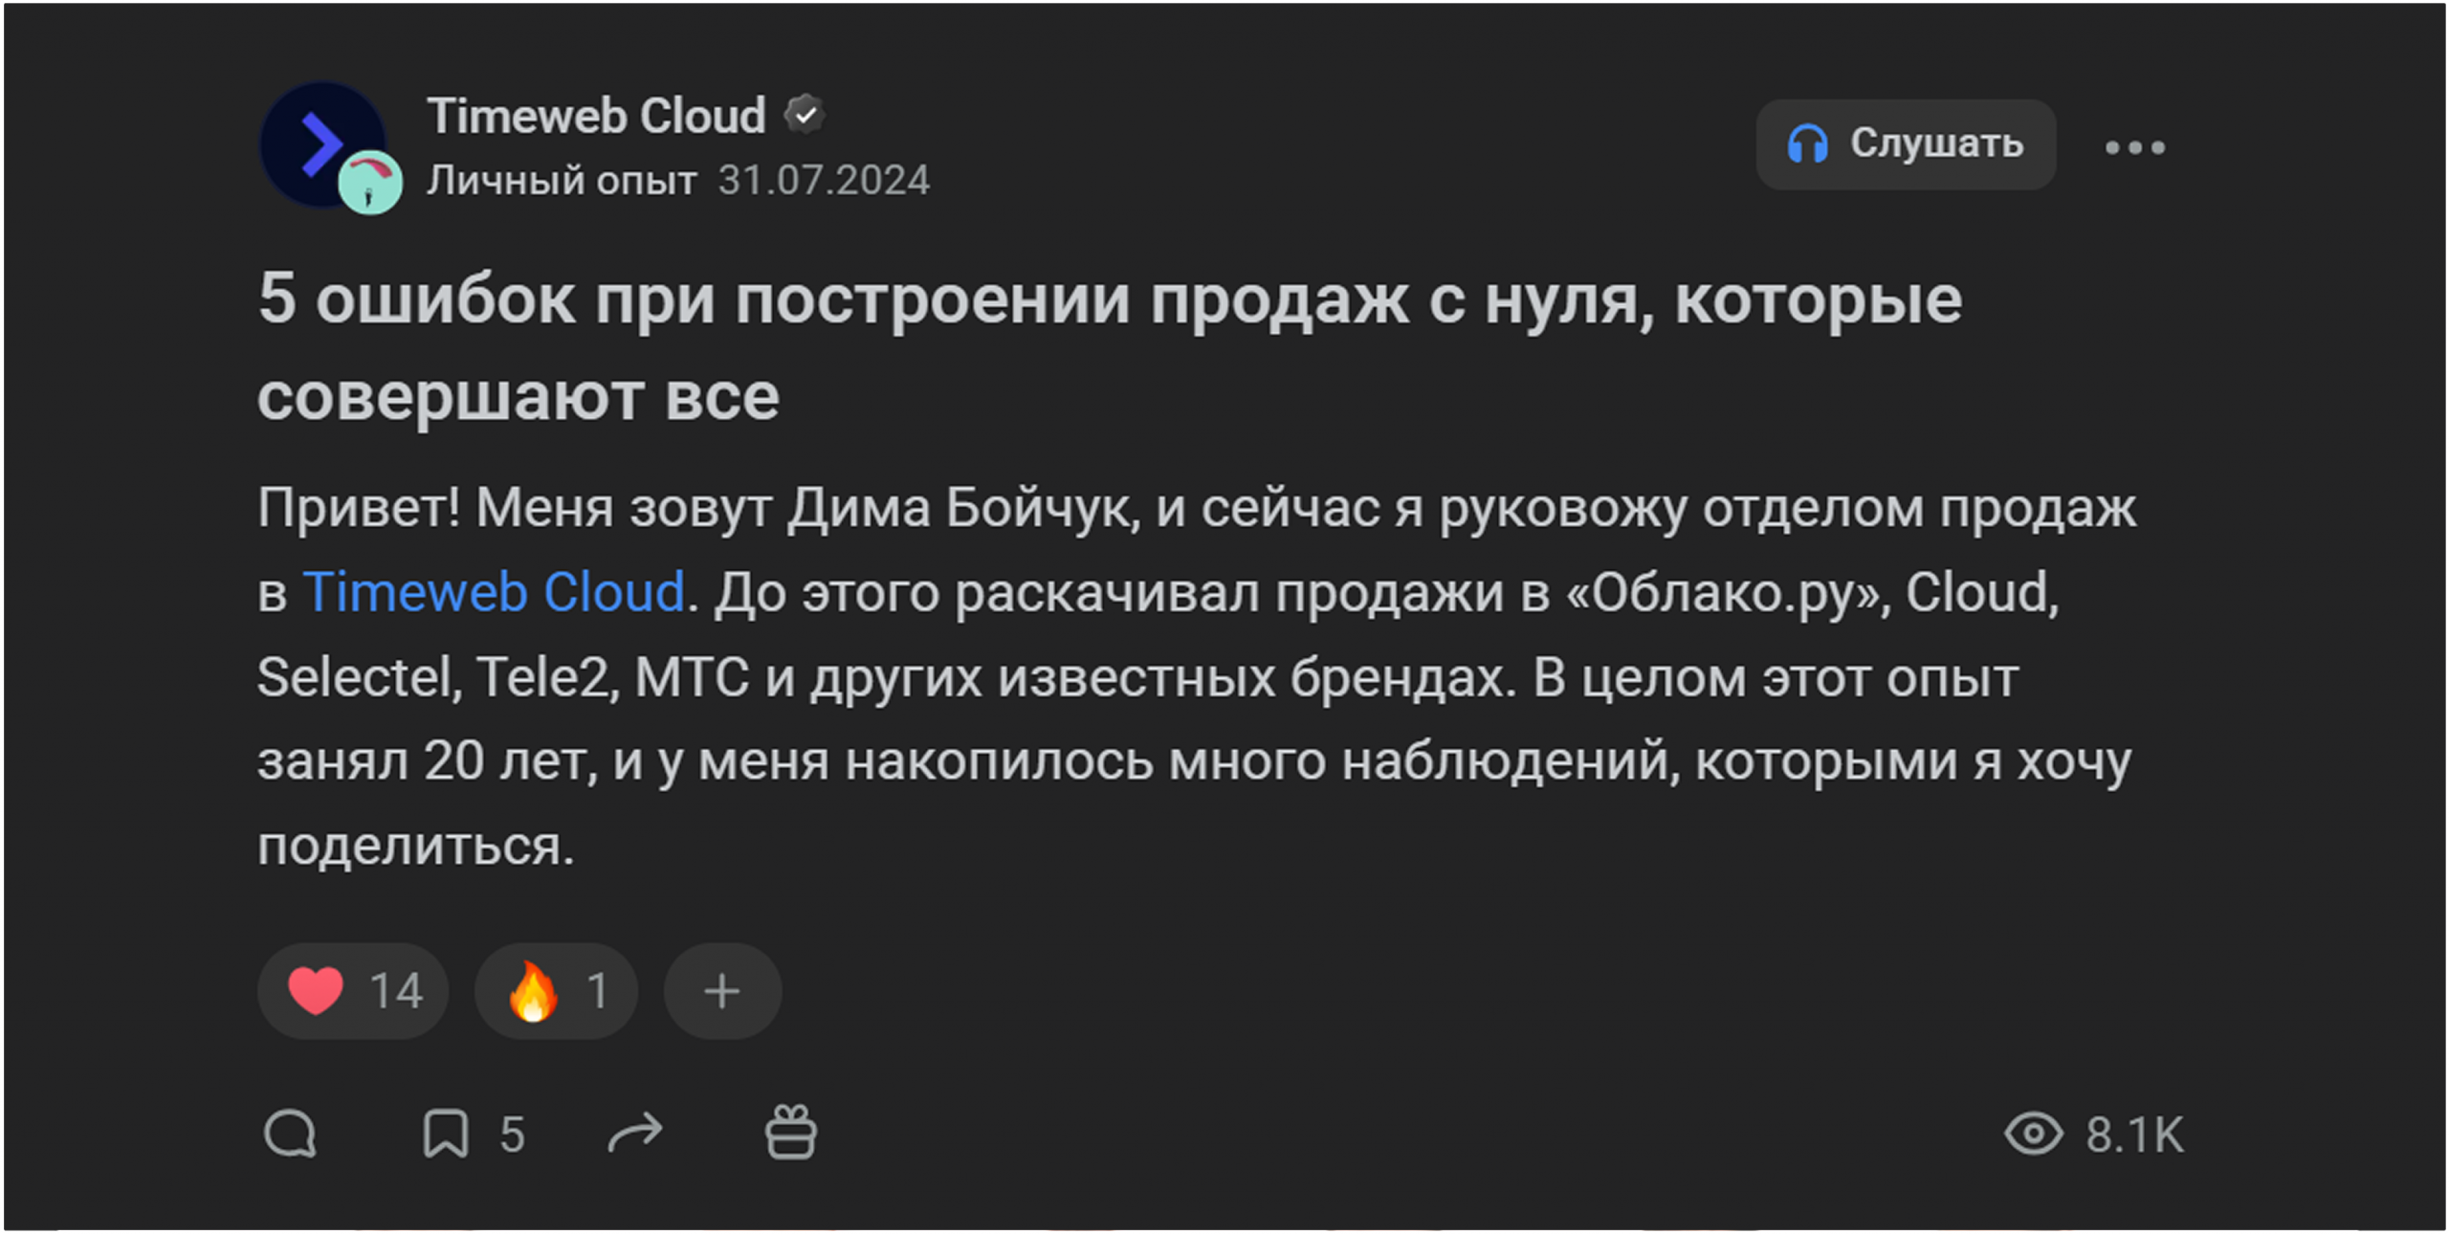Open the Личный опыт category

click(562, 180)
